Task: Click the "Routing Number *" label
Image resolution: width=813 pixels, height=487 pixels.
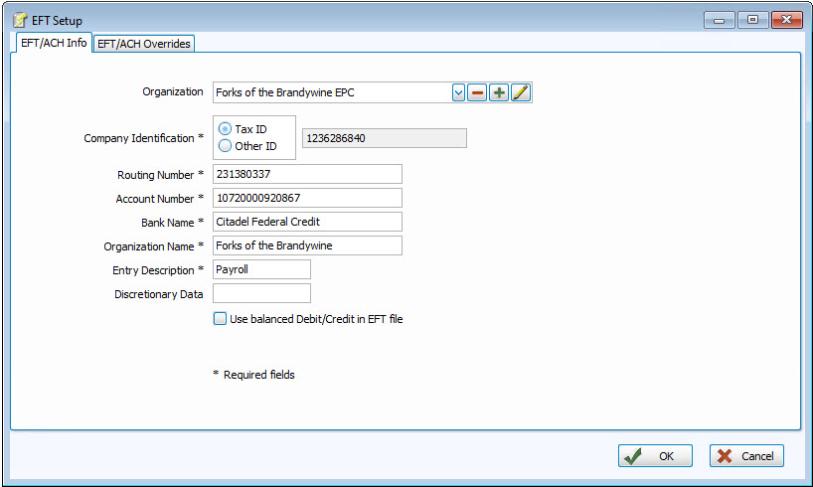Action: click(x=160, y=175)
